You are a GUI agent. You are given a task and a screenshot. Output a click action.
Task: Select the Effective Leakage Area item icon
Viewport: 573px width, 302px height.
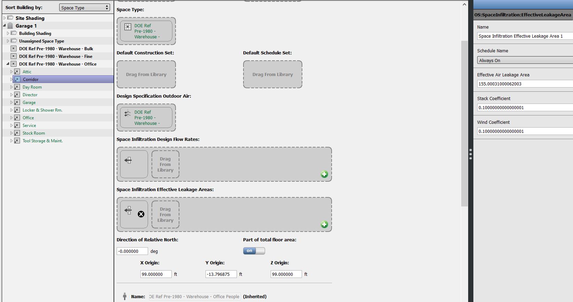coord(128,210)
